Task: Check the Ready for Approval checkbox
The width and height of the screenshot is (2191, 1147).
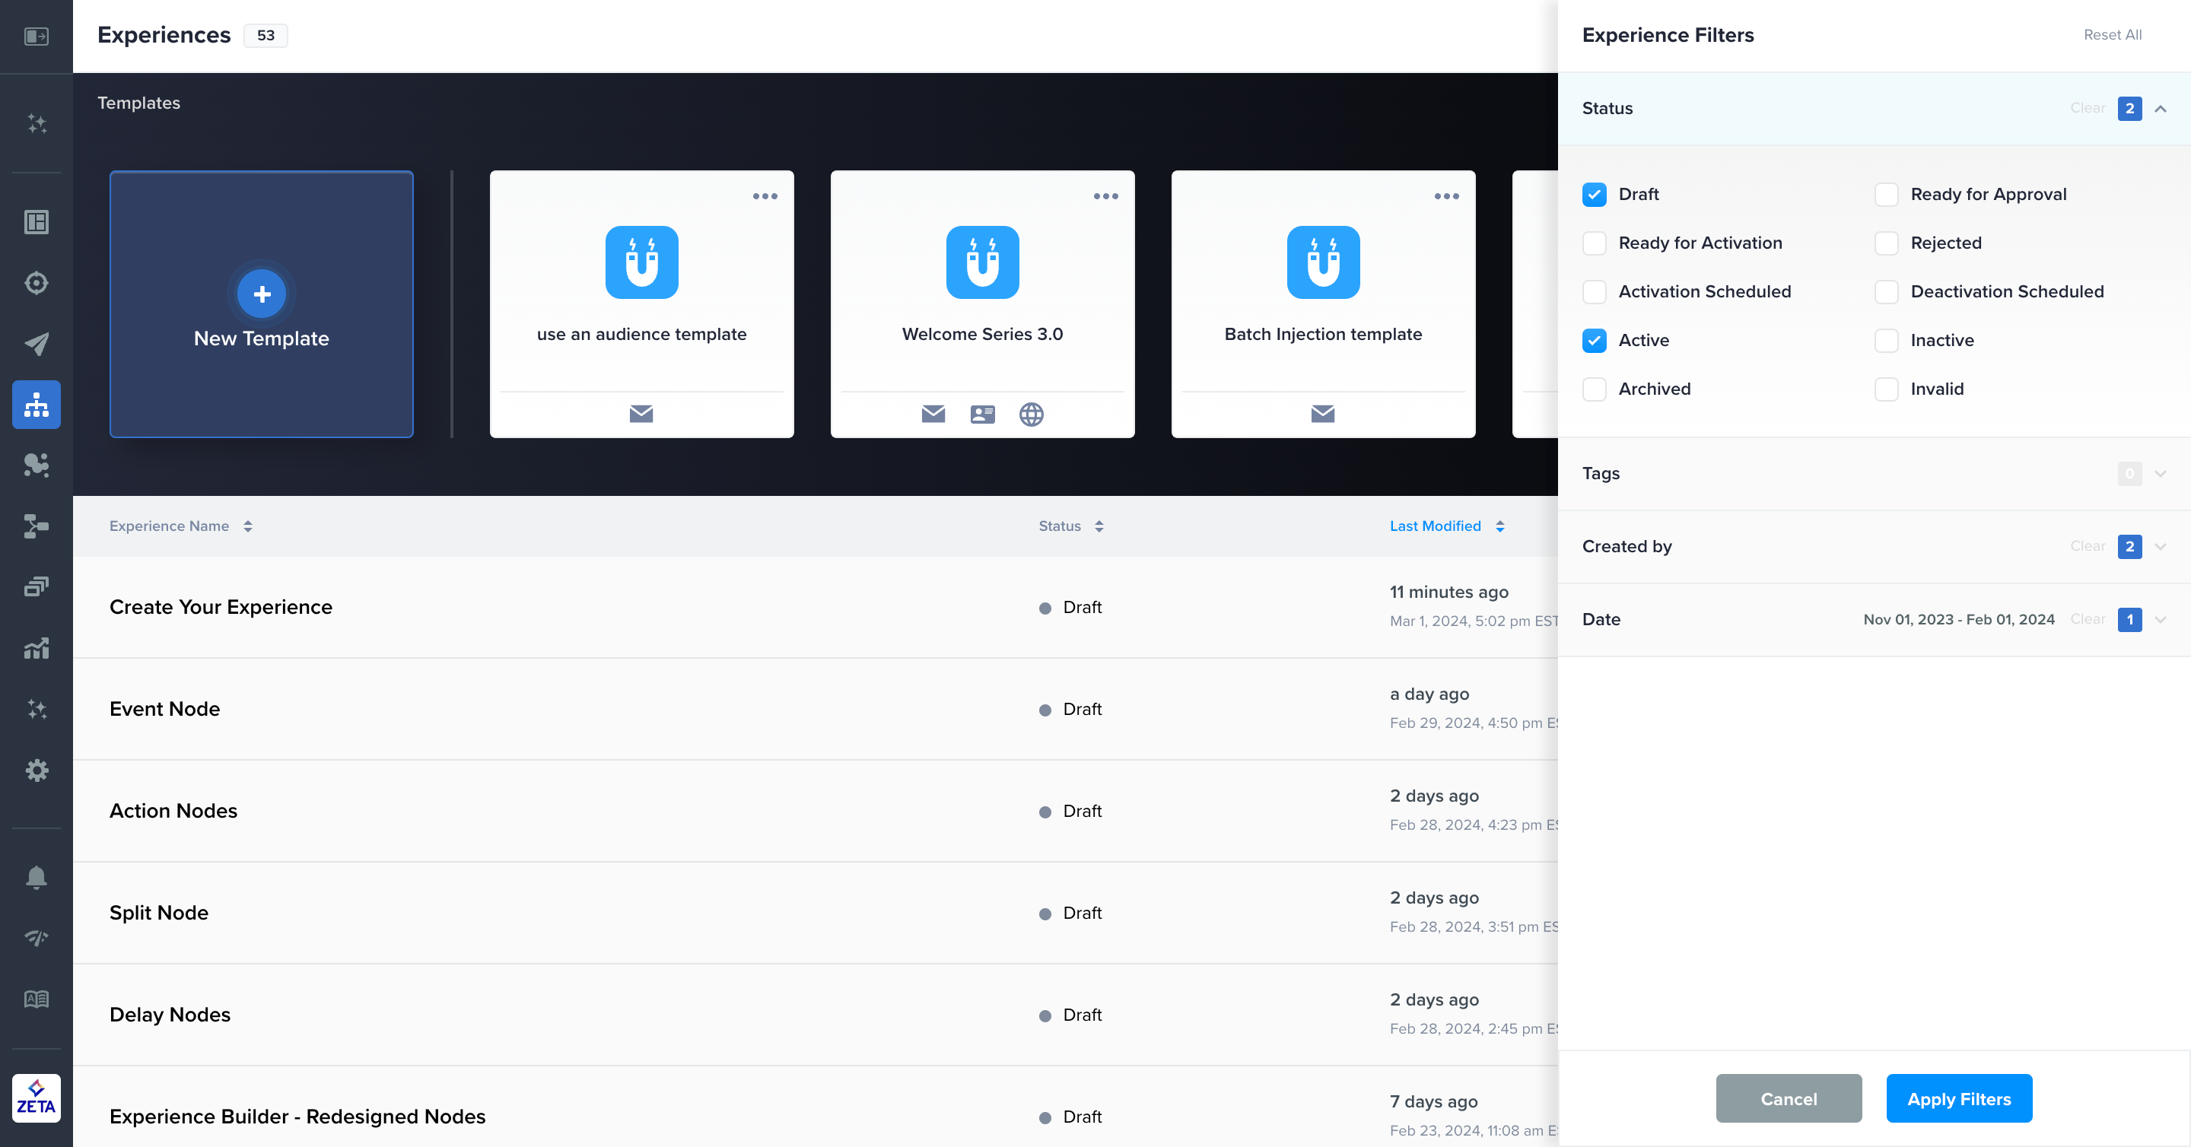Action: point(1886,195)
